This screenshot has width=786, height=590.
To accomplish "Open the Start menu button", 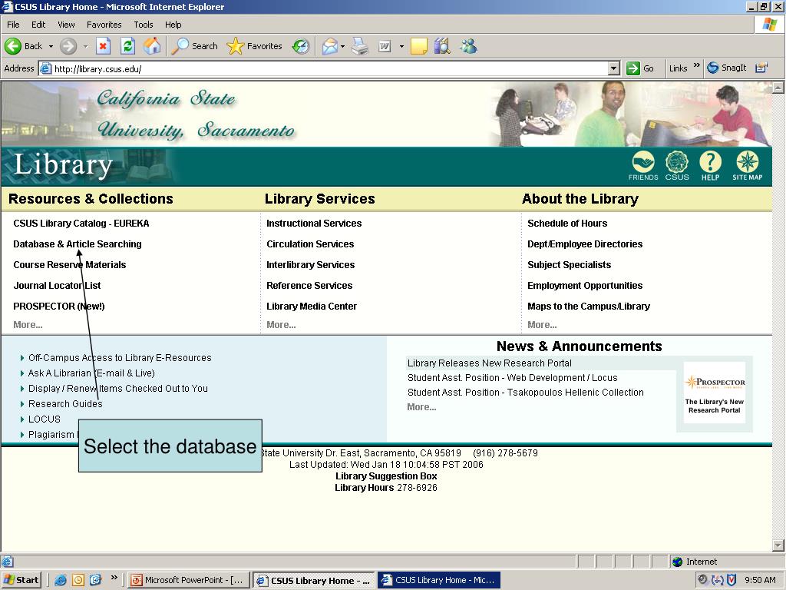I will 21,580.
